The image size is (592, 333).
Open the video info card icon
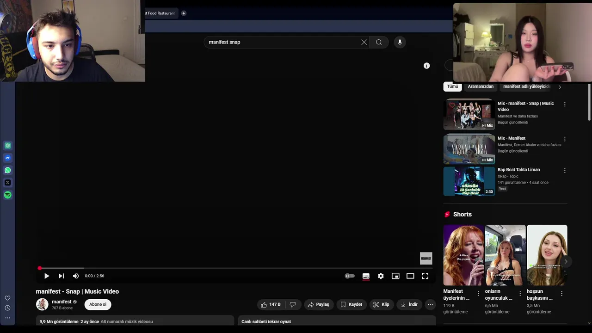tap(426, 66)
